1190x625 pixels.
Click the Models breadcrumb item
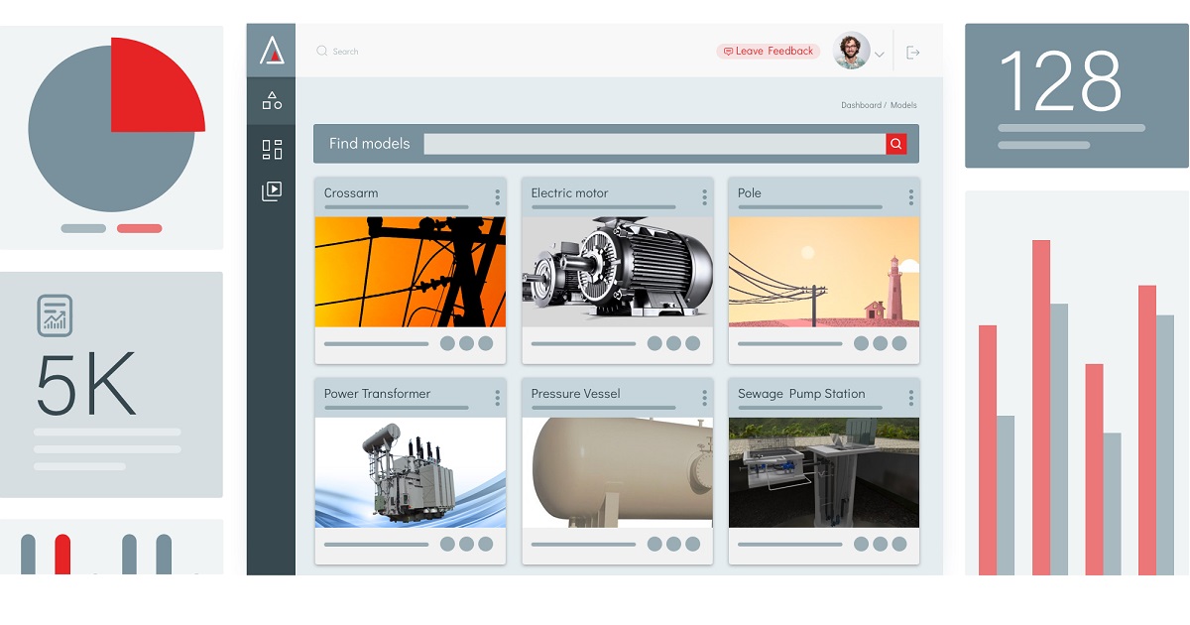coord(903,104)
